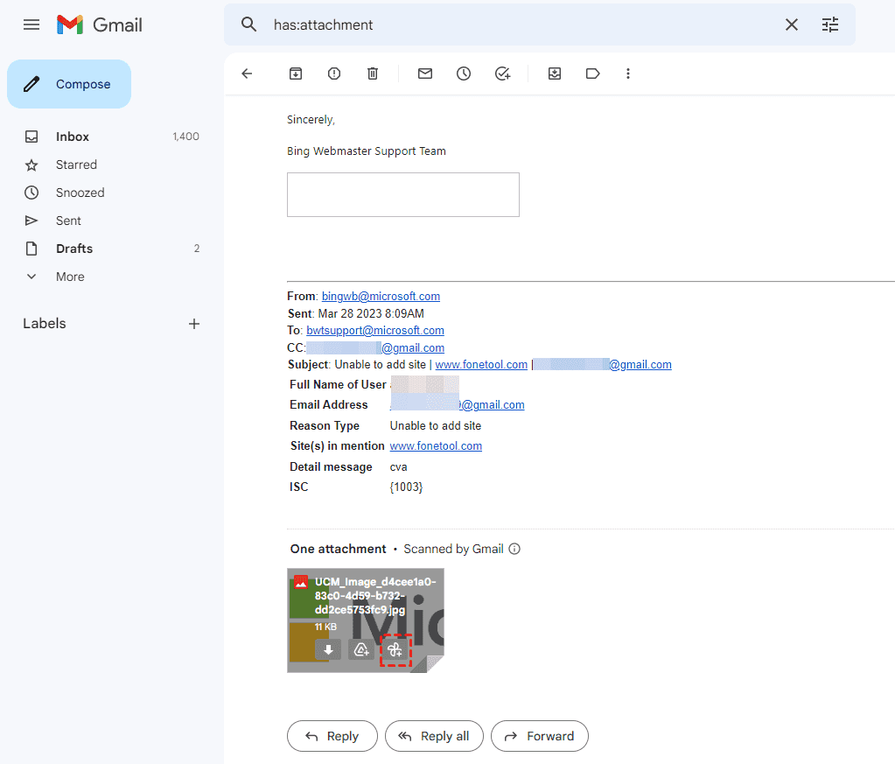
Task: Move the email to Inbox
Action: pyautogui.click(x=555, y=74)
